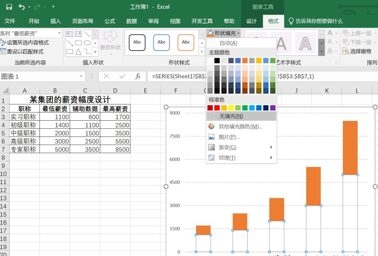This screenshot has width=378, height=256.
Task: Switch to the 开始 ribbon tab
Action: (x=34, y=21)
